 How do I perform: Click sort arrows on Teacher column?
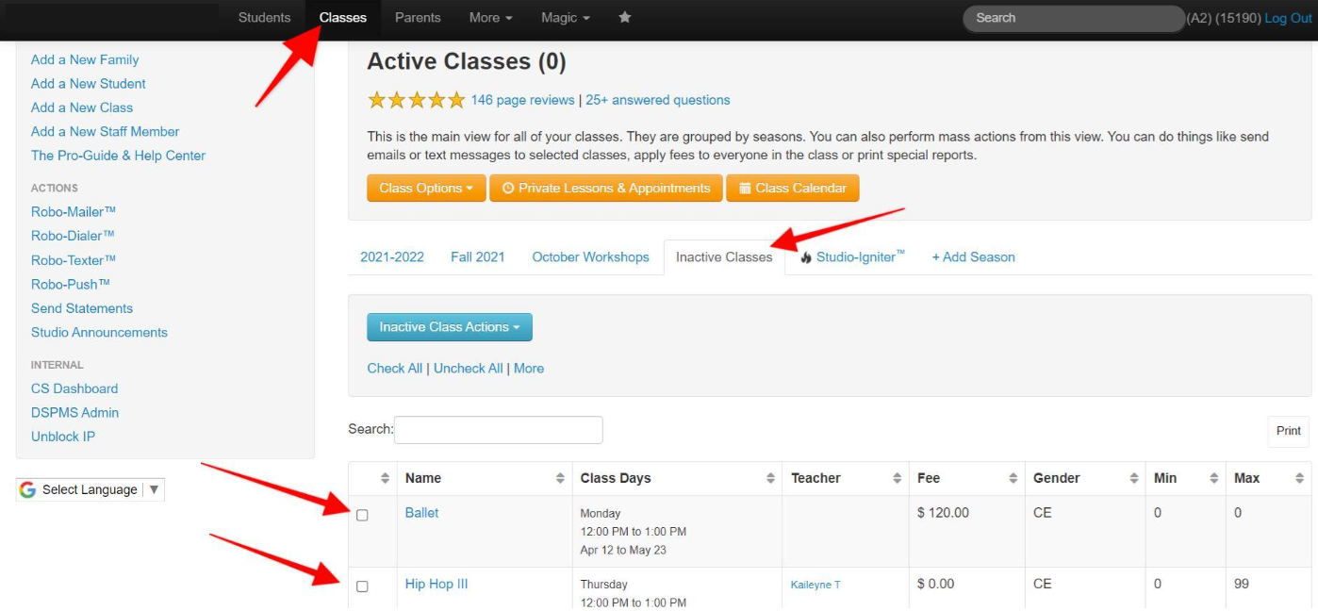coord(897,478)
